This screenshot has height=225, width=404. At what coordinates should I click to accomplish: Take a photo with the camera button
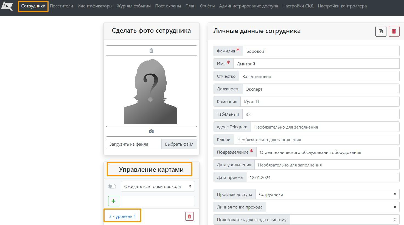tap(151, 131)
